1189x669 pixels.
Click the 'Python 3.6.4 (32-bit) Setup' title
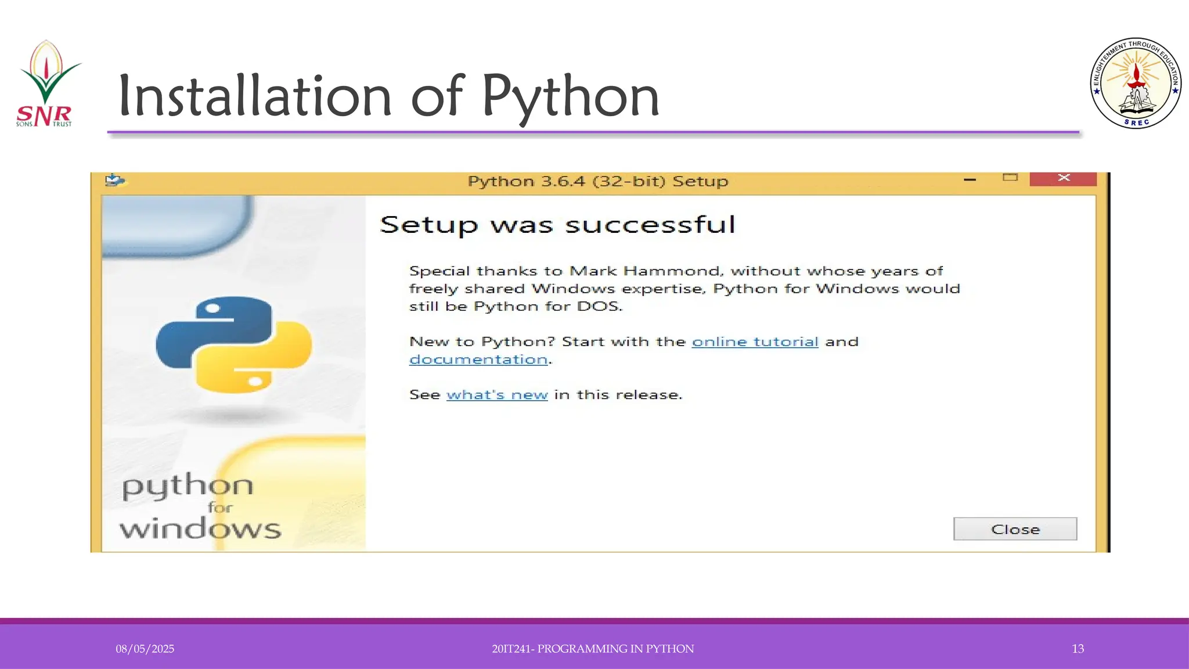(598, 181)
